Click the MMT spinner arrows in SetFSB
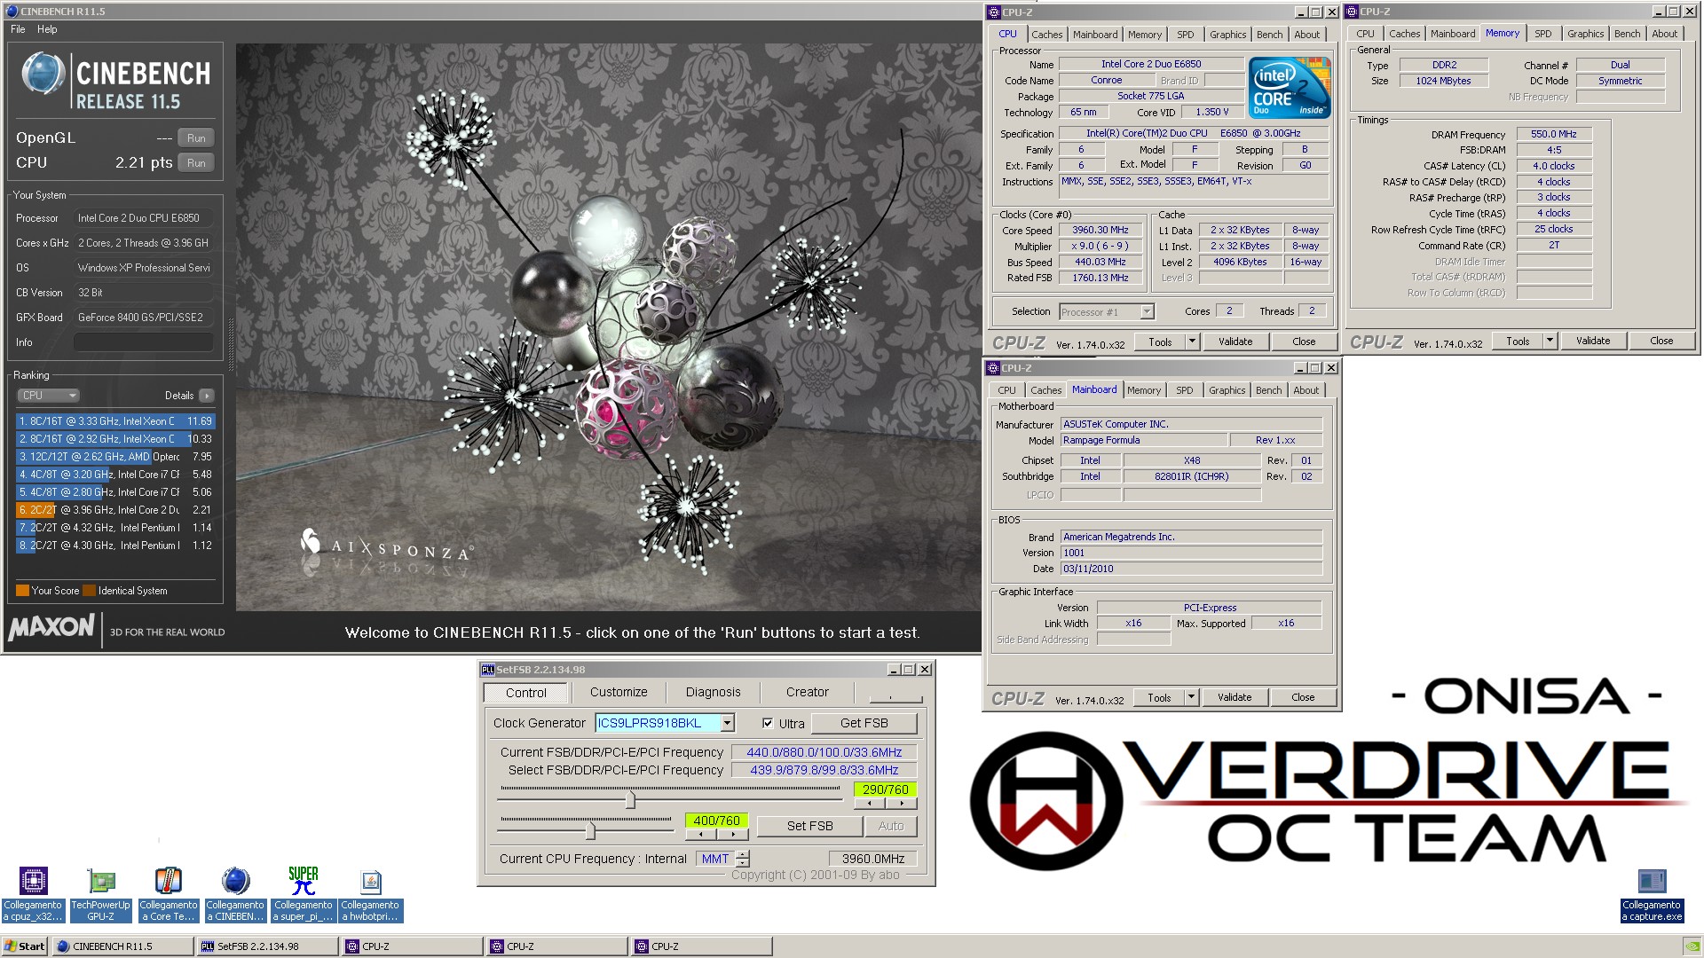The image size is (1704, 958). [743, 859]
